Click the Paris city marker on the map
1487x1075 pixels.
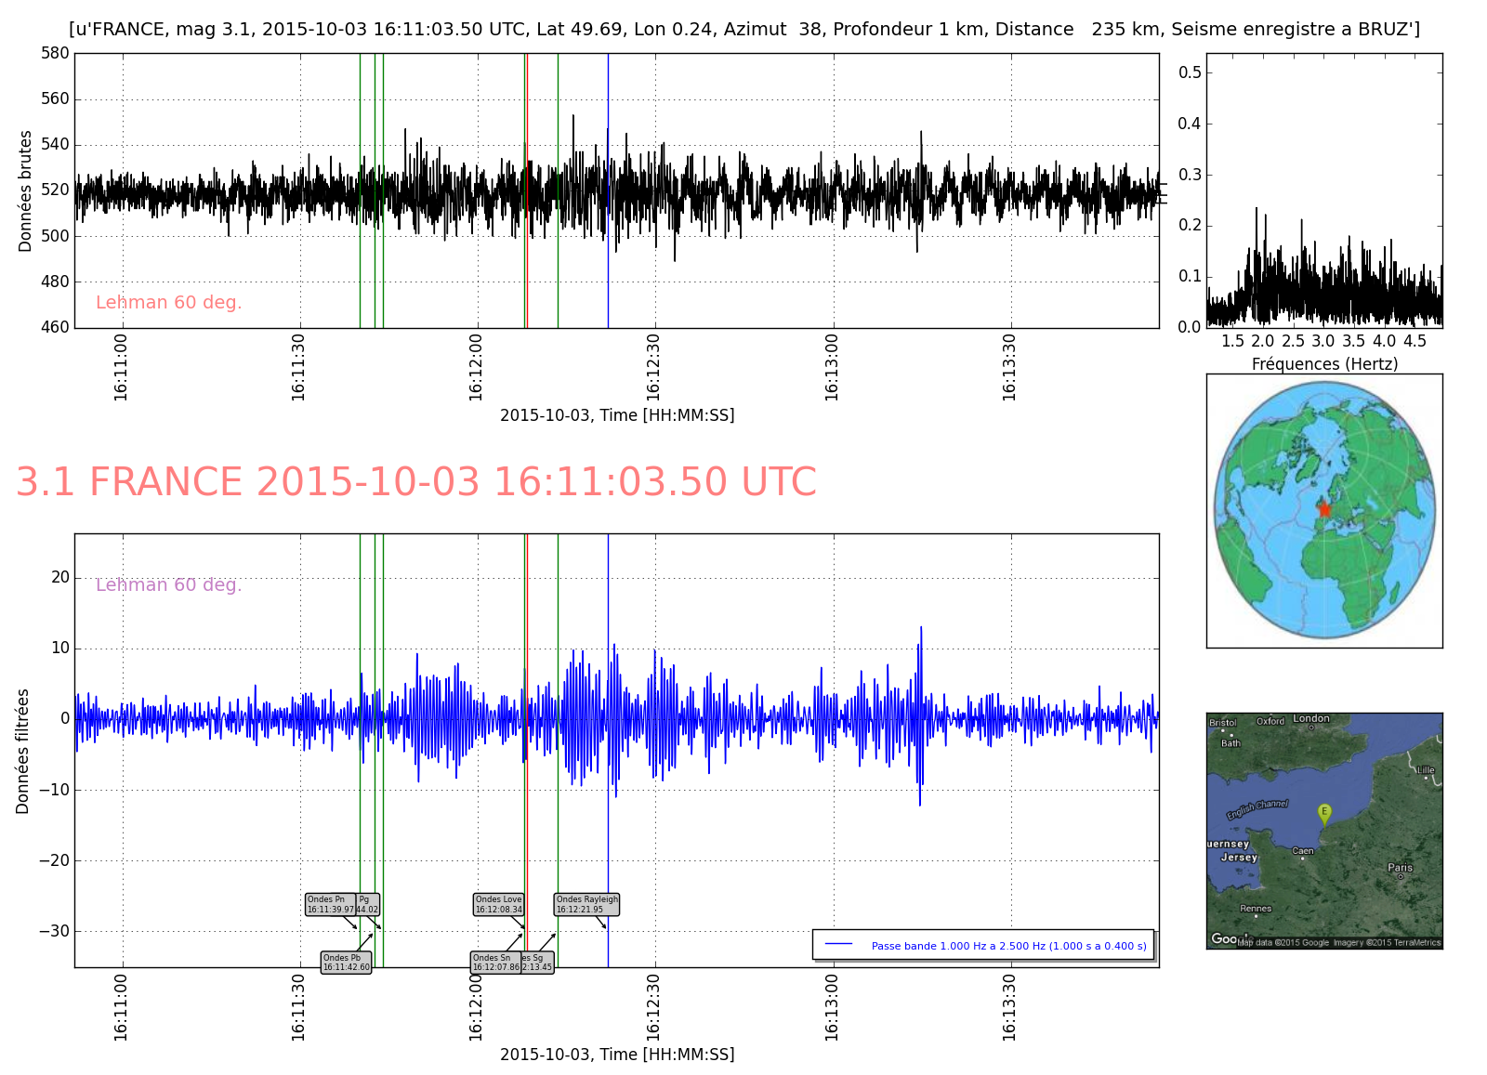click(x=1401, y=876)
